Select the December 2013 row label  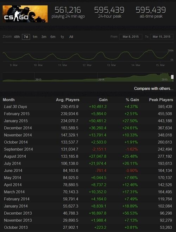click(x=18, y=213)
